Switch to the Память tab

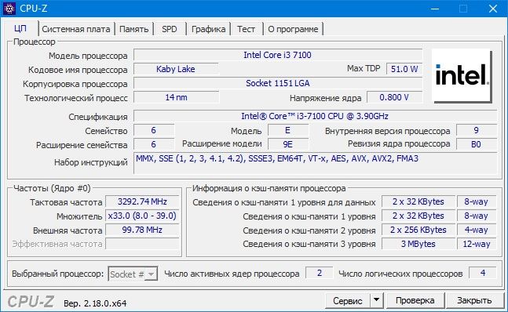pyautogui.click(x=133, y=29)
